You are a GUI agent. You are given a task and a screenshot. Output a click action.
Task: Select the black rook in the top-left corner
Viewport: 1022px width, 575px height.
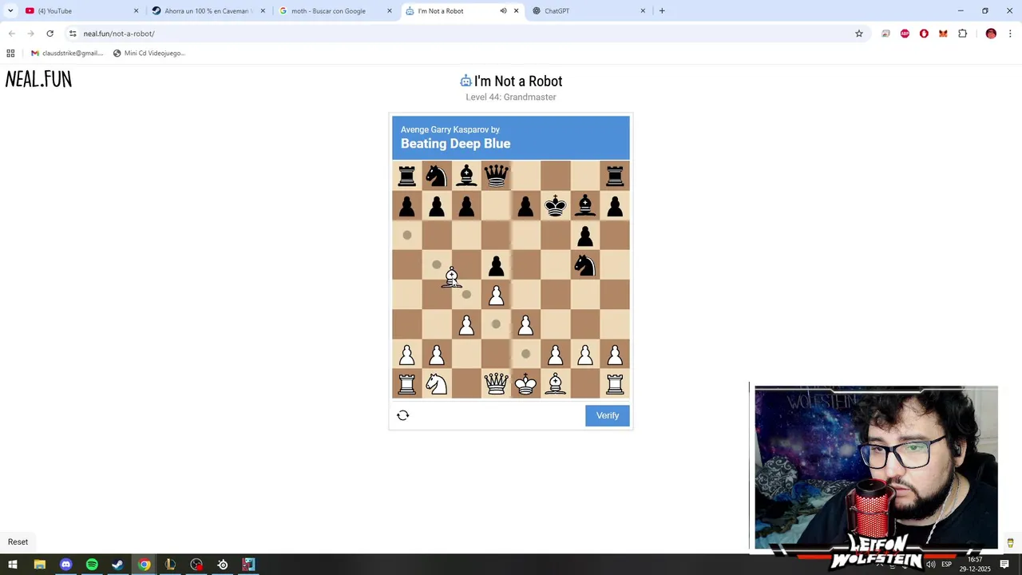407,176
